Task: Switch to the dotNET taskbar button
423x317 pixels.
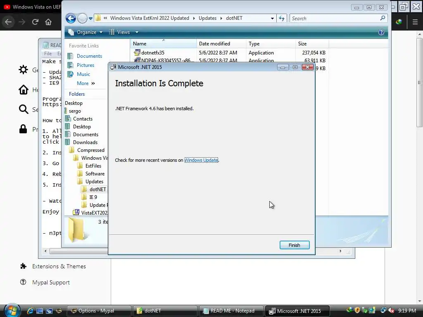Action: 165,311
